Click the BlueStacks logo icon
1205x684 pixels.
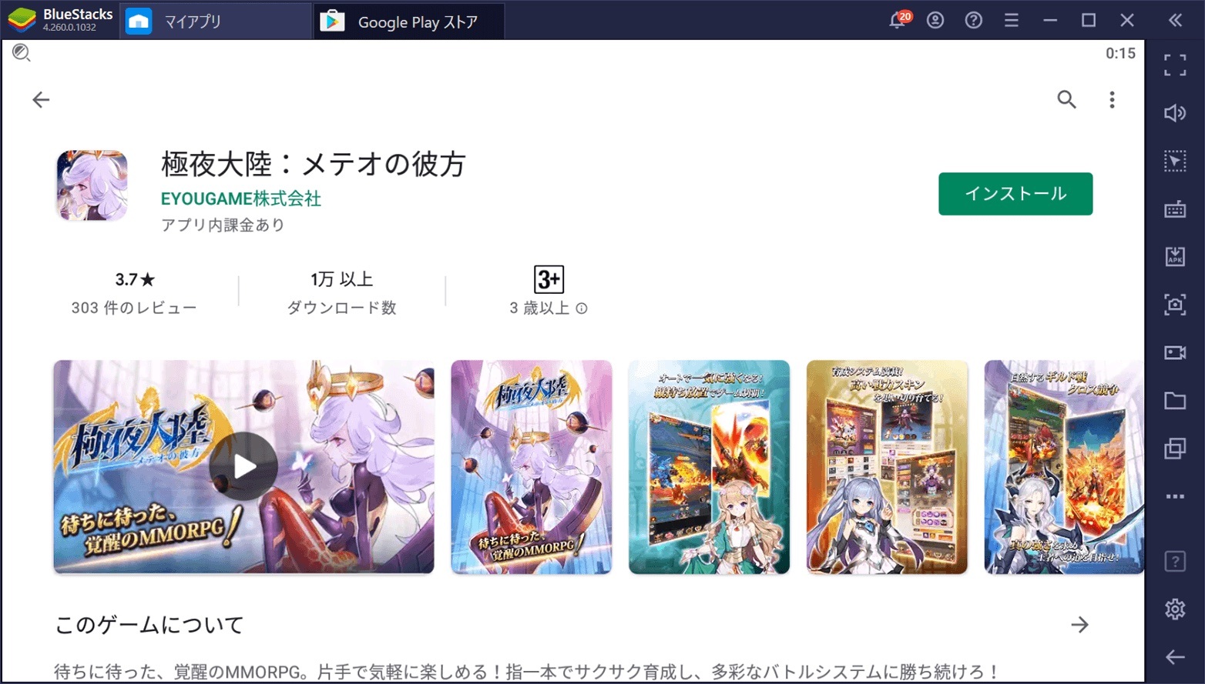21,20
